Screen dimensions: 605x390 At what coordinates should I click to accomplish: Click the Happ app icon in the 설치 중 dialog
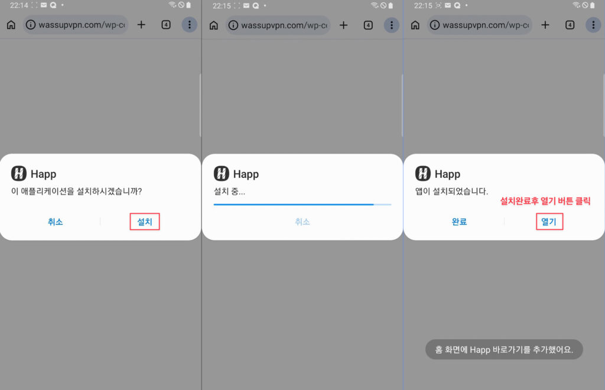(222, 174)
